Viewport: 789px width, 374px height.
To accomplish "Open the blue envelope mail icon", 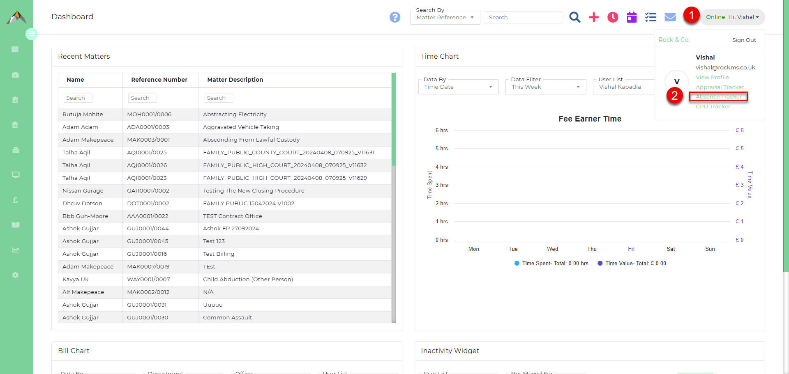I will tap(670, 17).
